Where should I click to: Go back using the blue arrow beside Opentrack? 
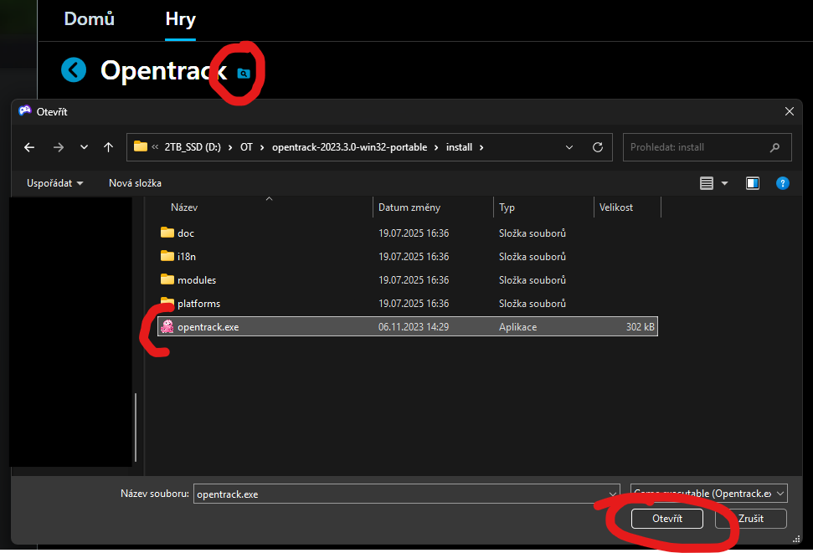[74, 69]
